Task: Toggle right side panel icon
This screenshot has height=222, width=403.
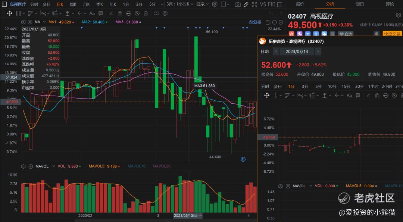Action: coord(280,4)
